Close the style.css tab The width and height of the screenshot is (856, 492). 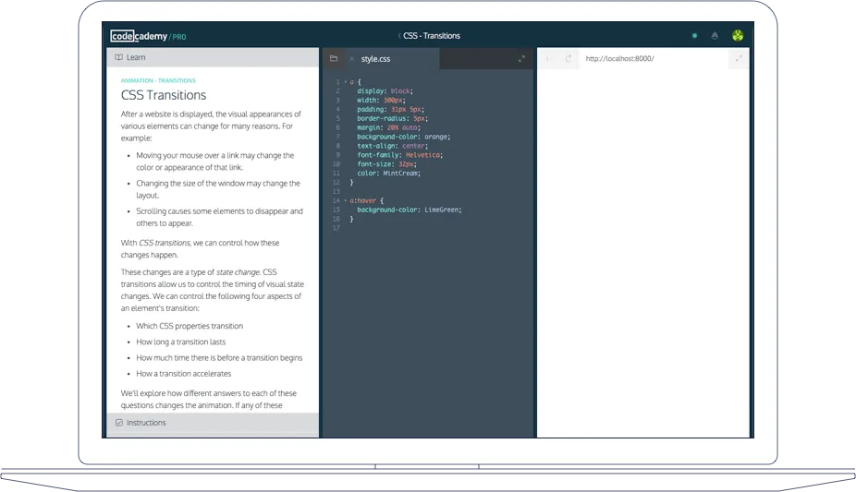351,59
